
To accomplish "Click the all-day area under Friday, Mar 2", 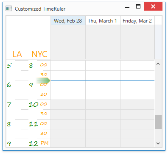I will [137, 42].
